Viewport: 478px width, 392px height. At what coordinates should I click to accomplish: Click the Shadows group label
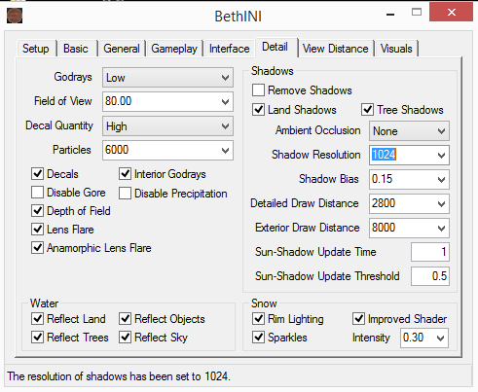273,71
